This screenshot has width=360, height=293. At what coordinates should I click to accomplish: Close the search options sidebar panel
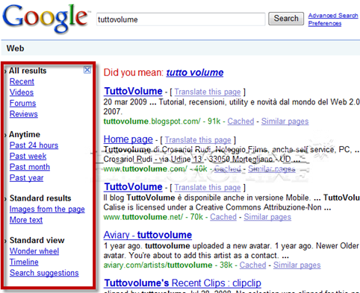[87, 70]
